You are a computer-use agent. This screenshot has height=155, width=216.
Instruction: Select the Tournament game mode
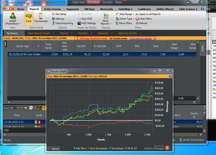[41, 18]
